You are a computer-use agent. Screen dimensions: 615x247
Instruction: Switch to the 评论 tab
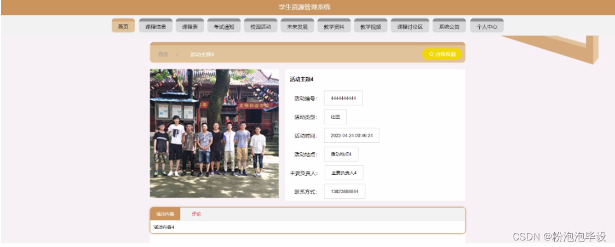point(196,214)
